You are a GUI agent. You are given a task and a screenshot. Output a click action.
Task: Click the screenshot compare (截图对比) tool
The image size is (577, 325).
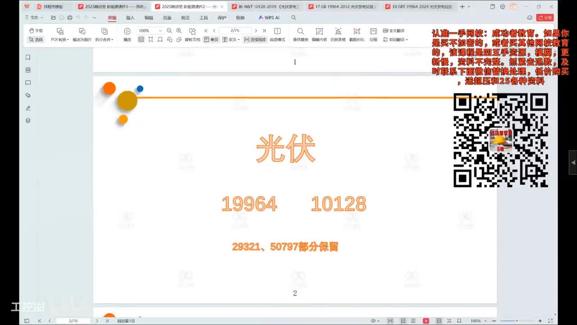pos(357,35)
